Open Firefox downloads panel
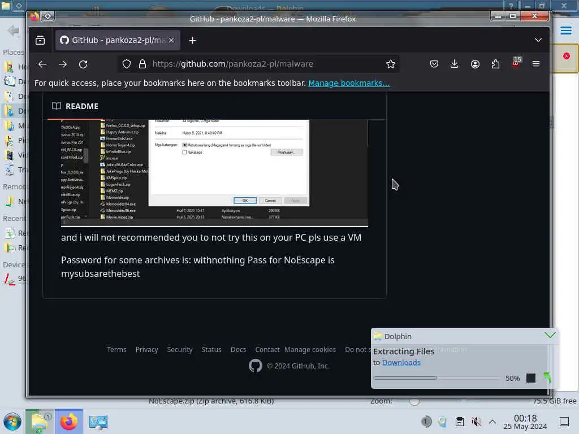The image size is (579, 434). (455, 64)
